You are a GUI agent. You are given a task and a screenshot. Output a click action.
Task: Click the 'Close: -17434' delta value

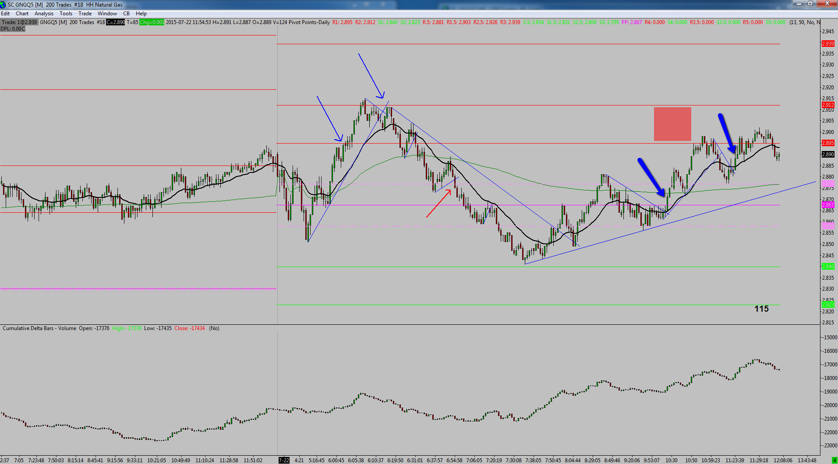click(190, 328)
